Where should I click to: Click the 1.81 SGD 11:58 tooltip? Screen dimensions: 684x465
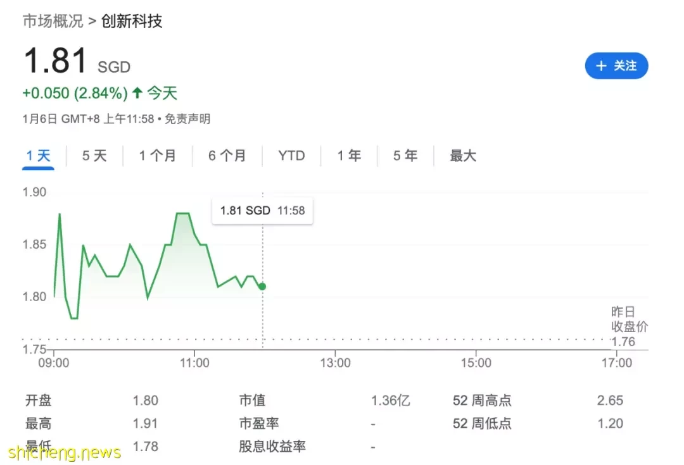click(x=262, y=211)
